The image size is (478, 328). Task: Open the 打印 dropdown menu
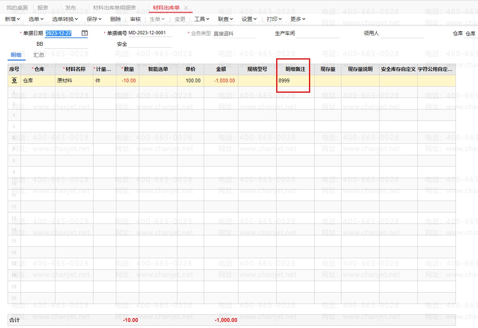(x=274, y=19)
